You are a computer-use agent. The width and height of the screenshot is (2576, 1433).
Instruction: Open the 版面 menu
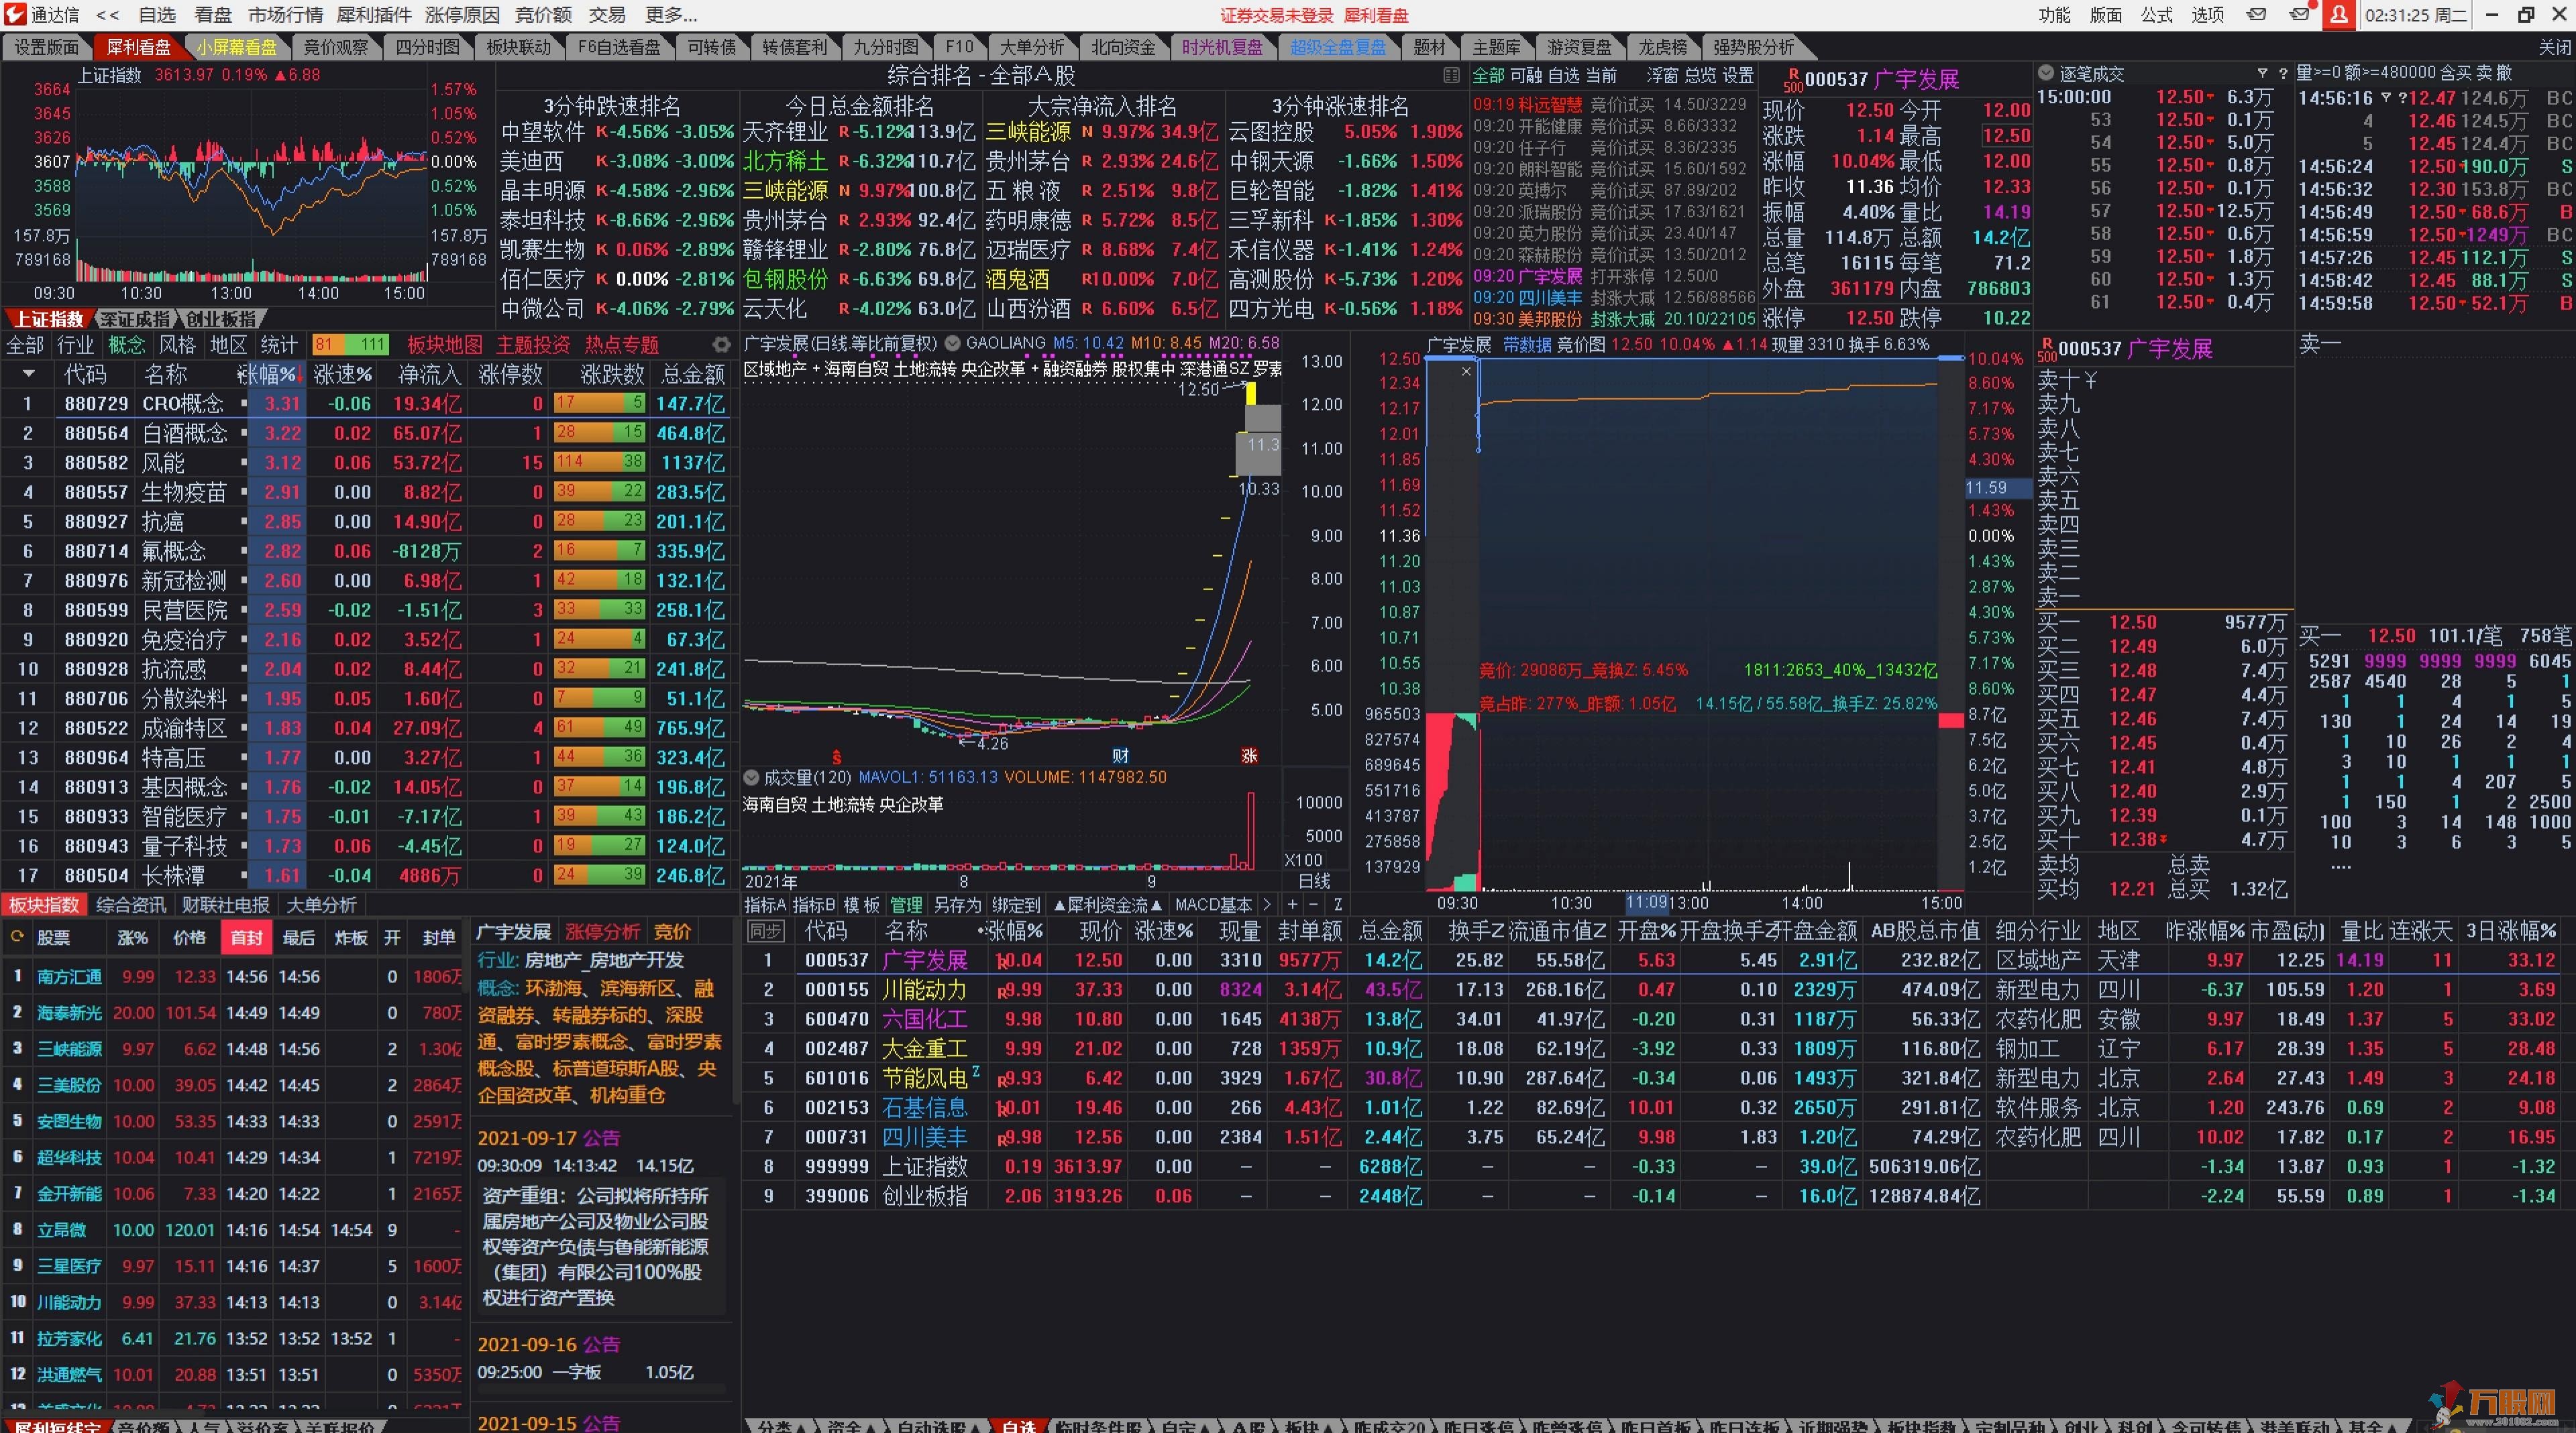click(x=2106, y=15)
